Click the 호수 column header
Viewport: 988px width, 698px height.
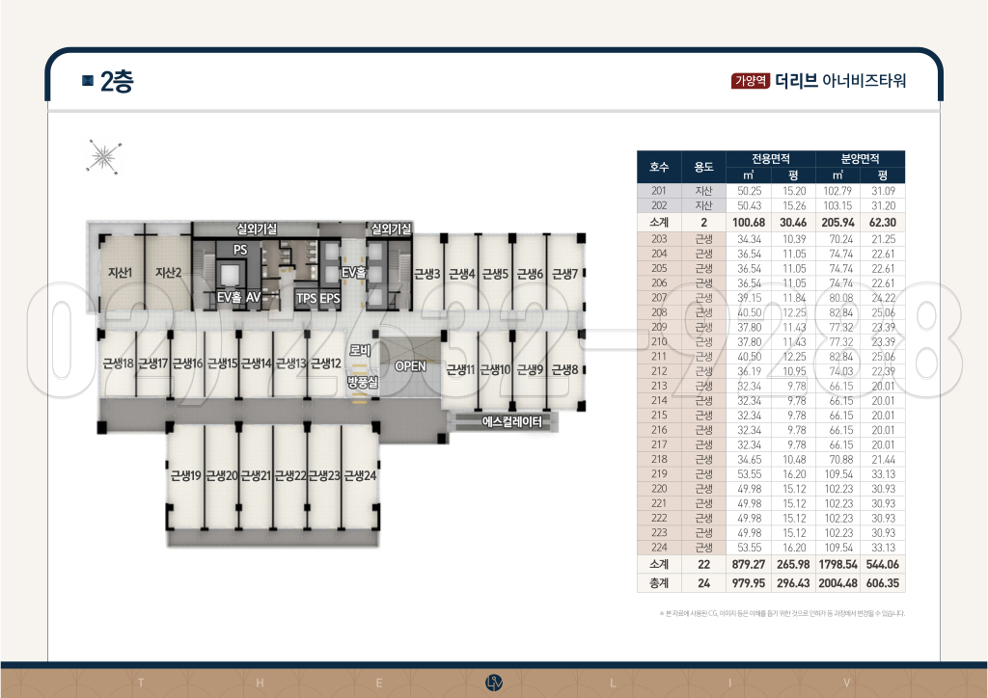(659, 167)
